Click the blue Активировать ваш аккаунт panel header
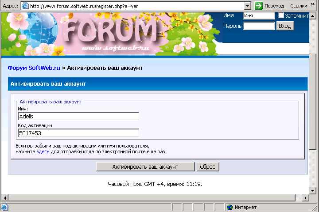 pos(158,84)
